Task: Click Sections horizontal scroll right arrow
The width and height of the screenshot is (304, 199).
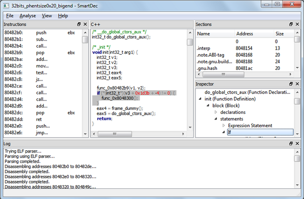Action: coord(290,74)
